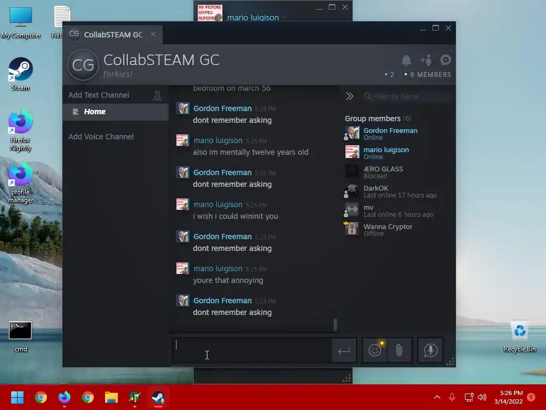
Task: Click message 'i wish i could wininit you'
Action: tap(235, 216)
